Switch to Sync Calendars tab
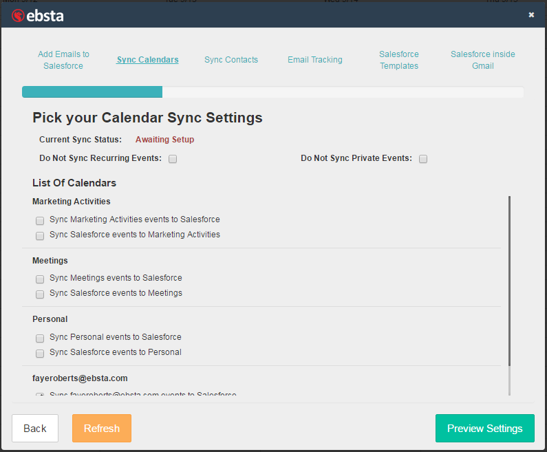547x452 pixels. pos(147,60)
